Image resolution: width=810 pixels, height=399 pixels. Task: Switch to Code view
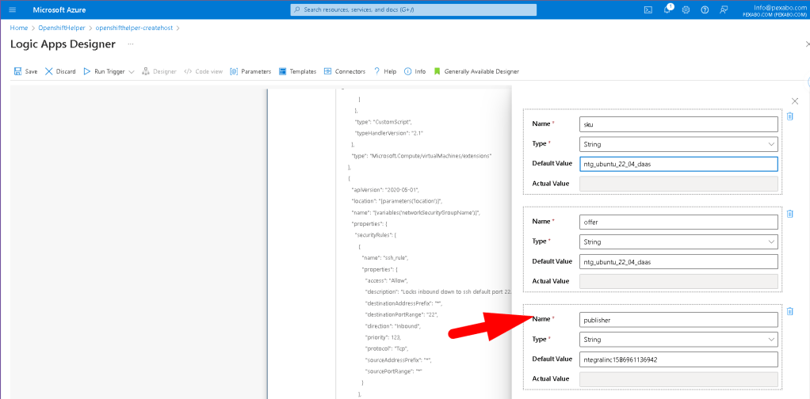(x=203, y=71)
